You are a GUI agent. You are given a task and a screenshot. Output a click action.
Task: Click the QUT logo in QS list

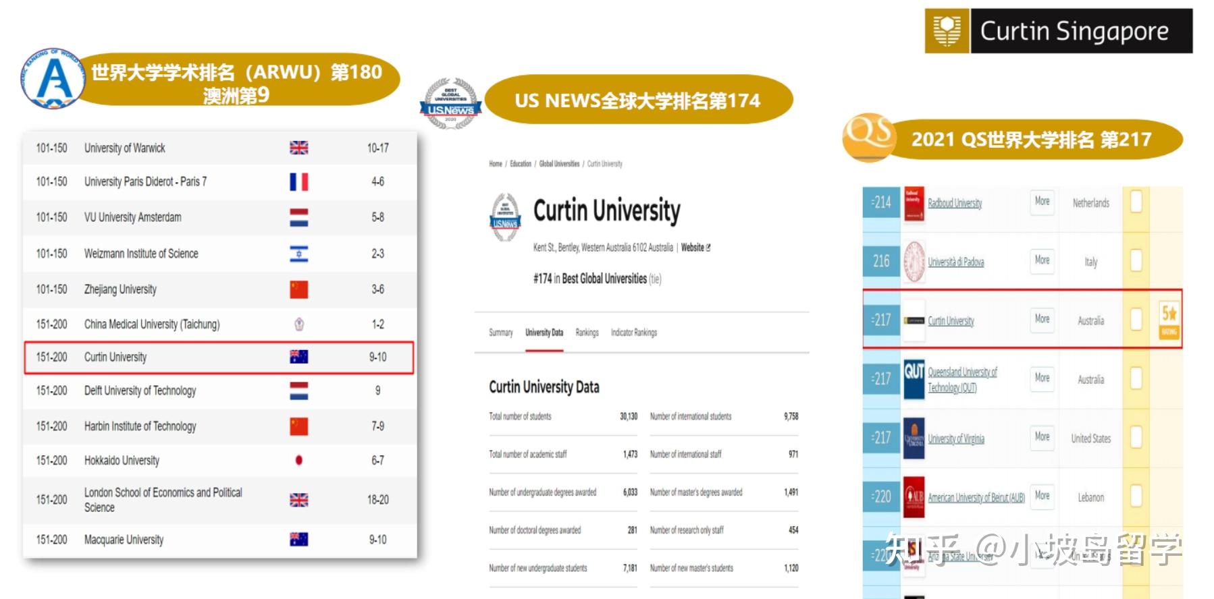click(x=914, y=378)
